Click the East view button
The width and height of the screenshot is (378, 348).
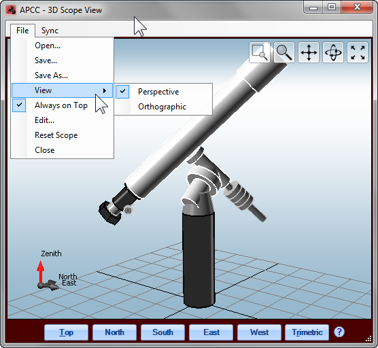pyautogui.click(x=211, y=332)
